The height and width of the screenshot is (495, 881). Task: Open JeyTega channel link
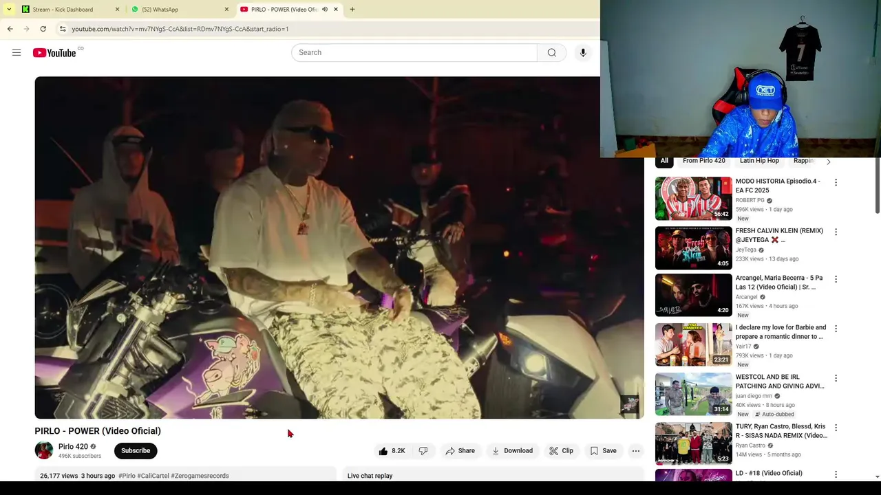click(746, 250)
